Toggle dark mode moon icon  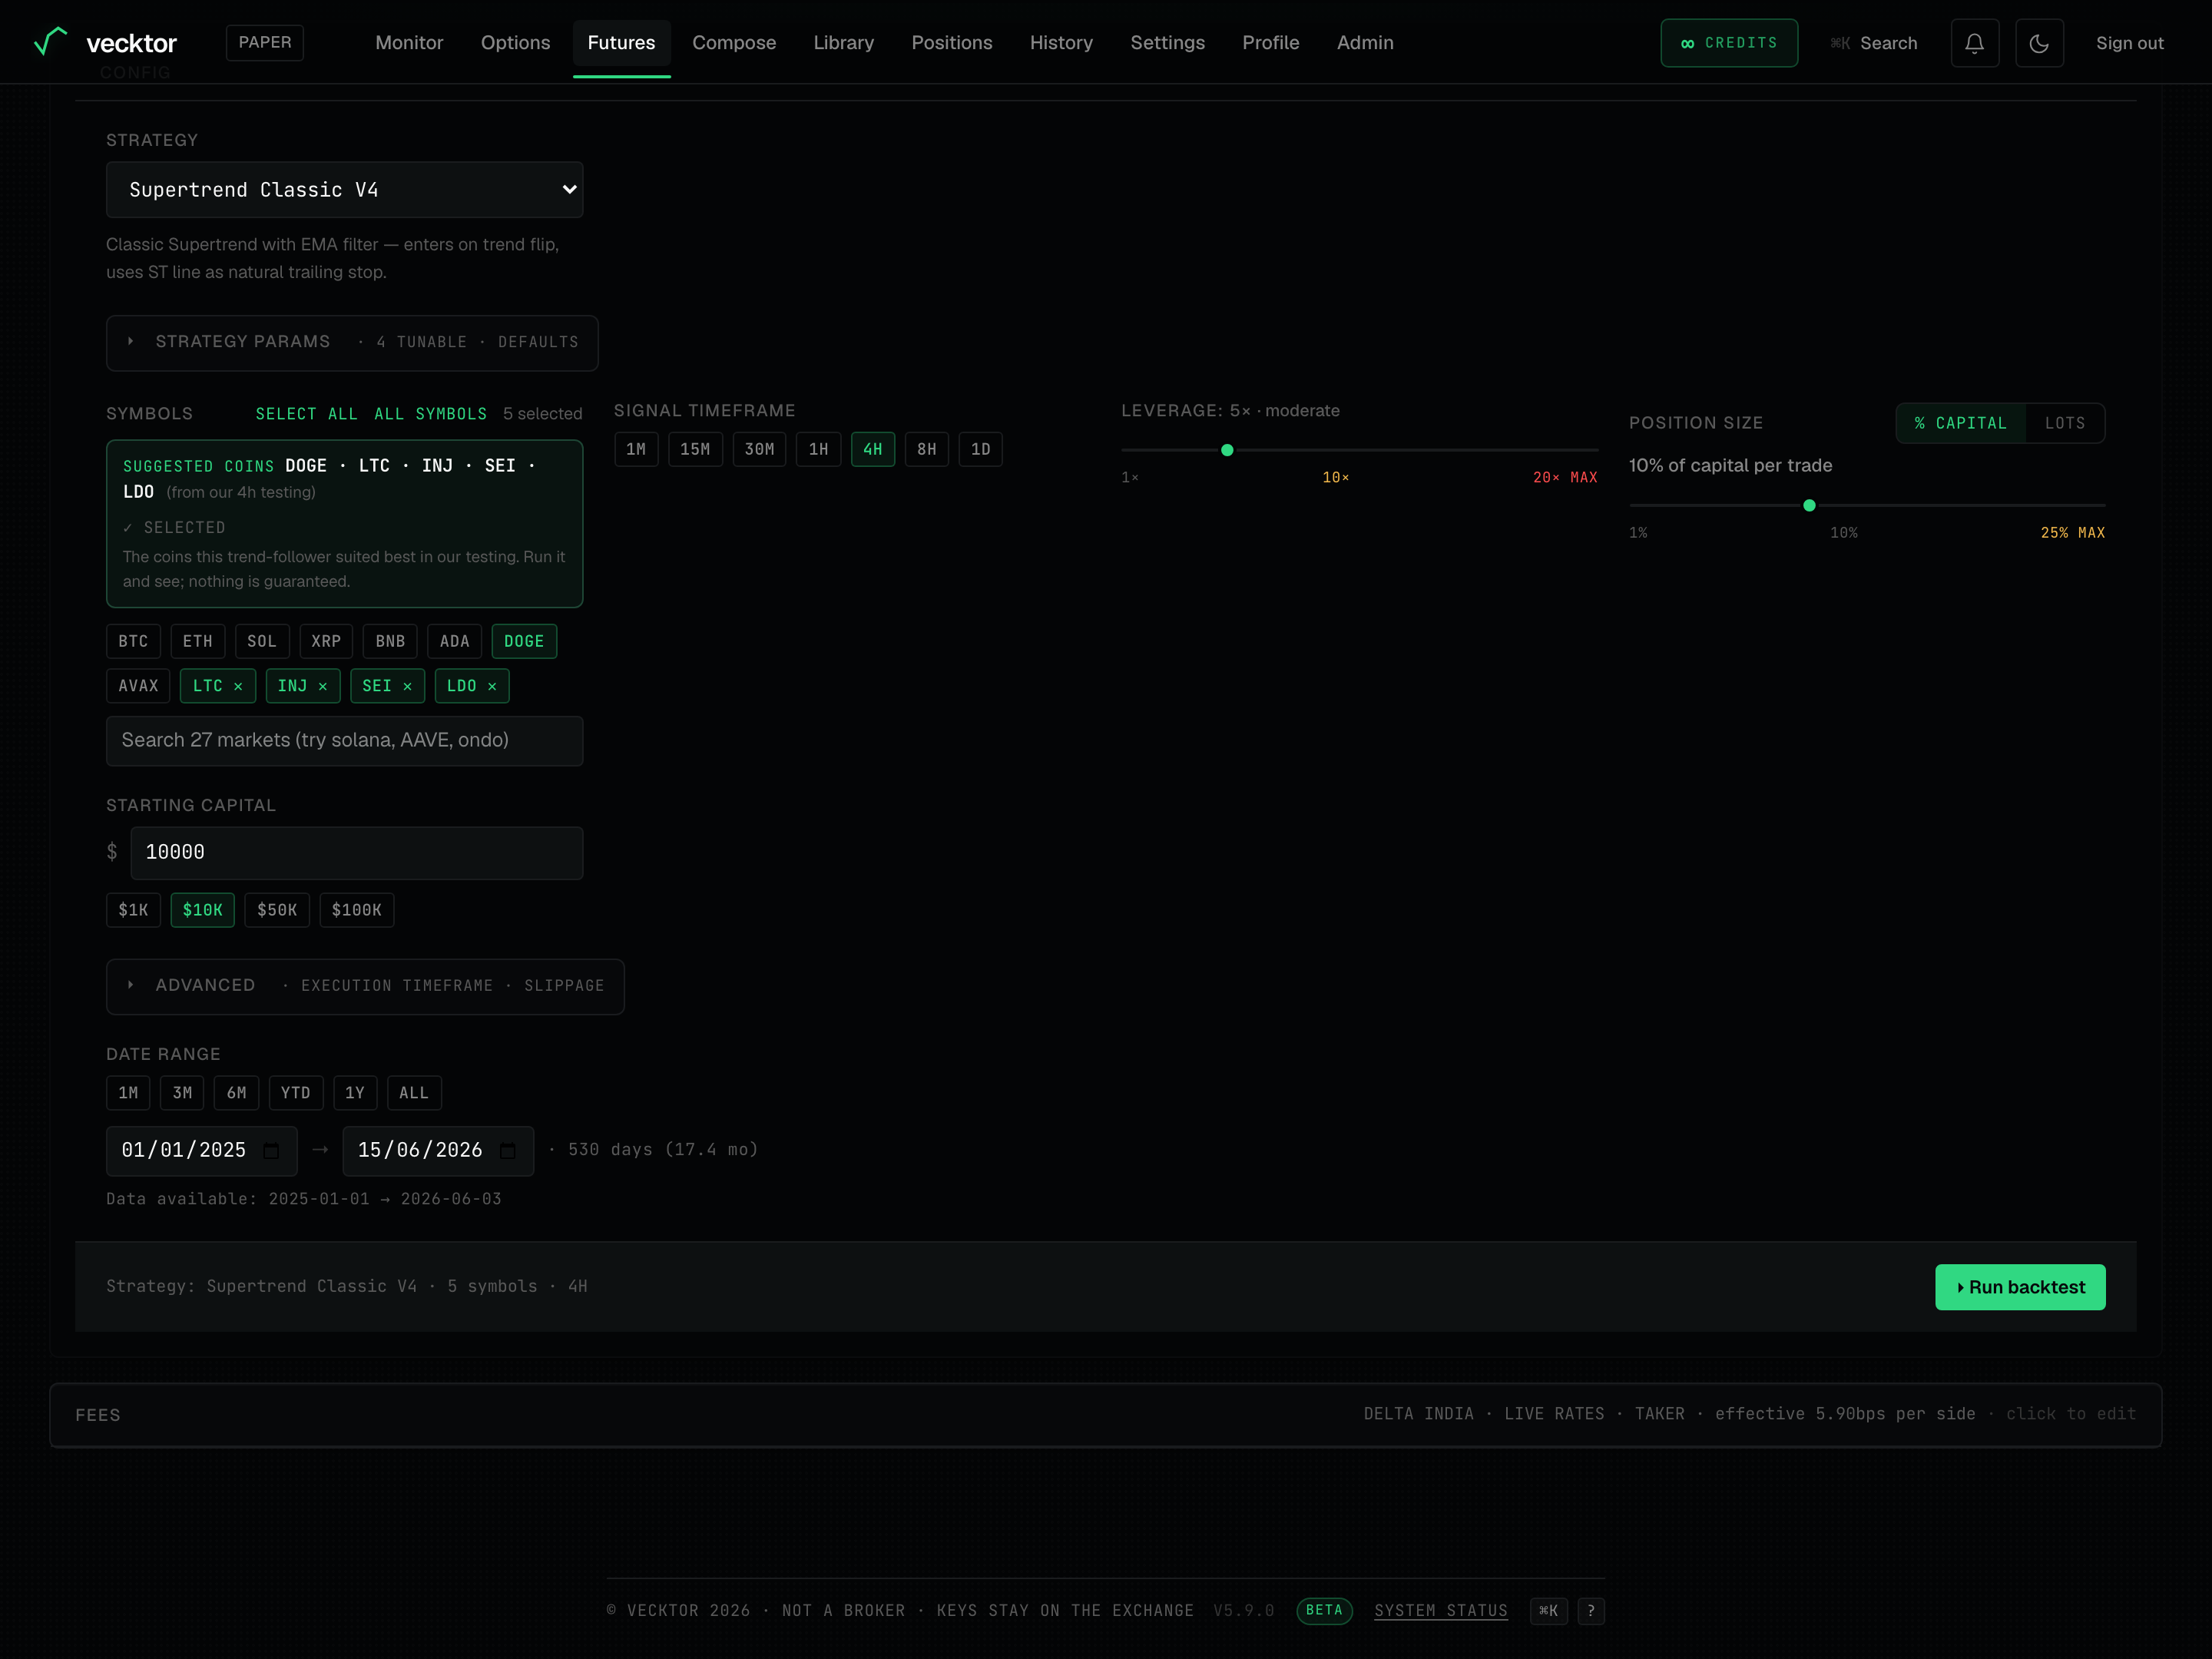point(2039,43)
